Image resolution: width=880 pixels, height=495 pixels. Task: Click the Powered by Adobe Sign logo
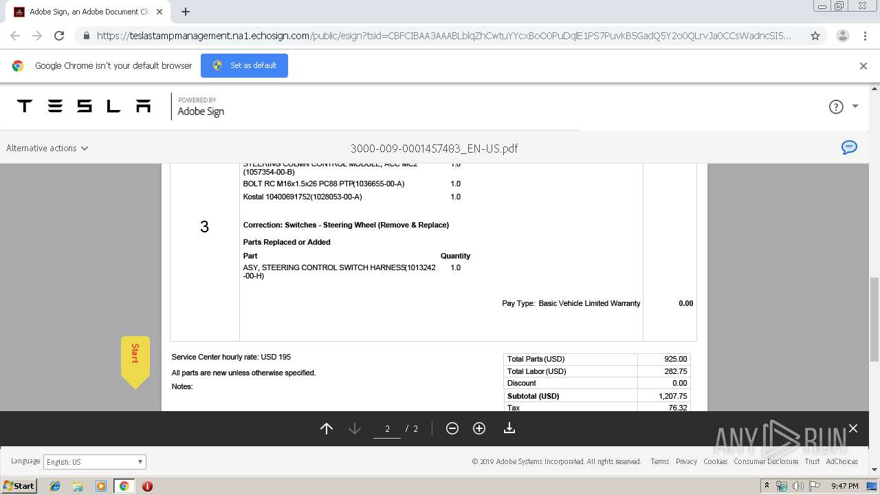pyautogui.click(x=201, y=107)
